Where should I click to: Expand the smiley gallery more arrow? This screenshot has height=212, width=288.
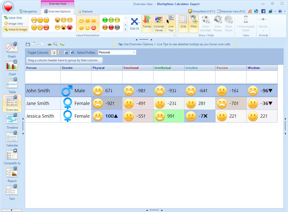126,29
